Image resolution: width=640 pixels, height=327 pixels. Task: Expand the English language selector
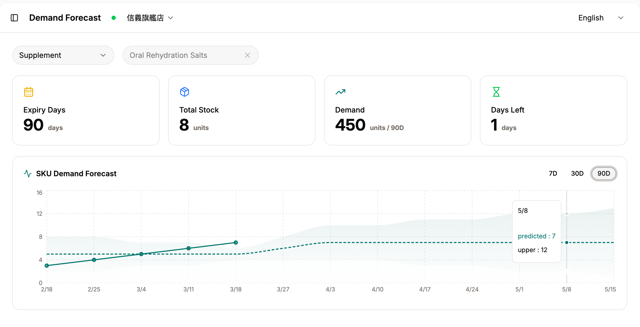tap(601, 18)
